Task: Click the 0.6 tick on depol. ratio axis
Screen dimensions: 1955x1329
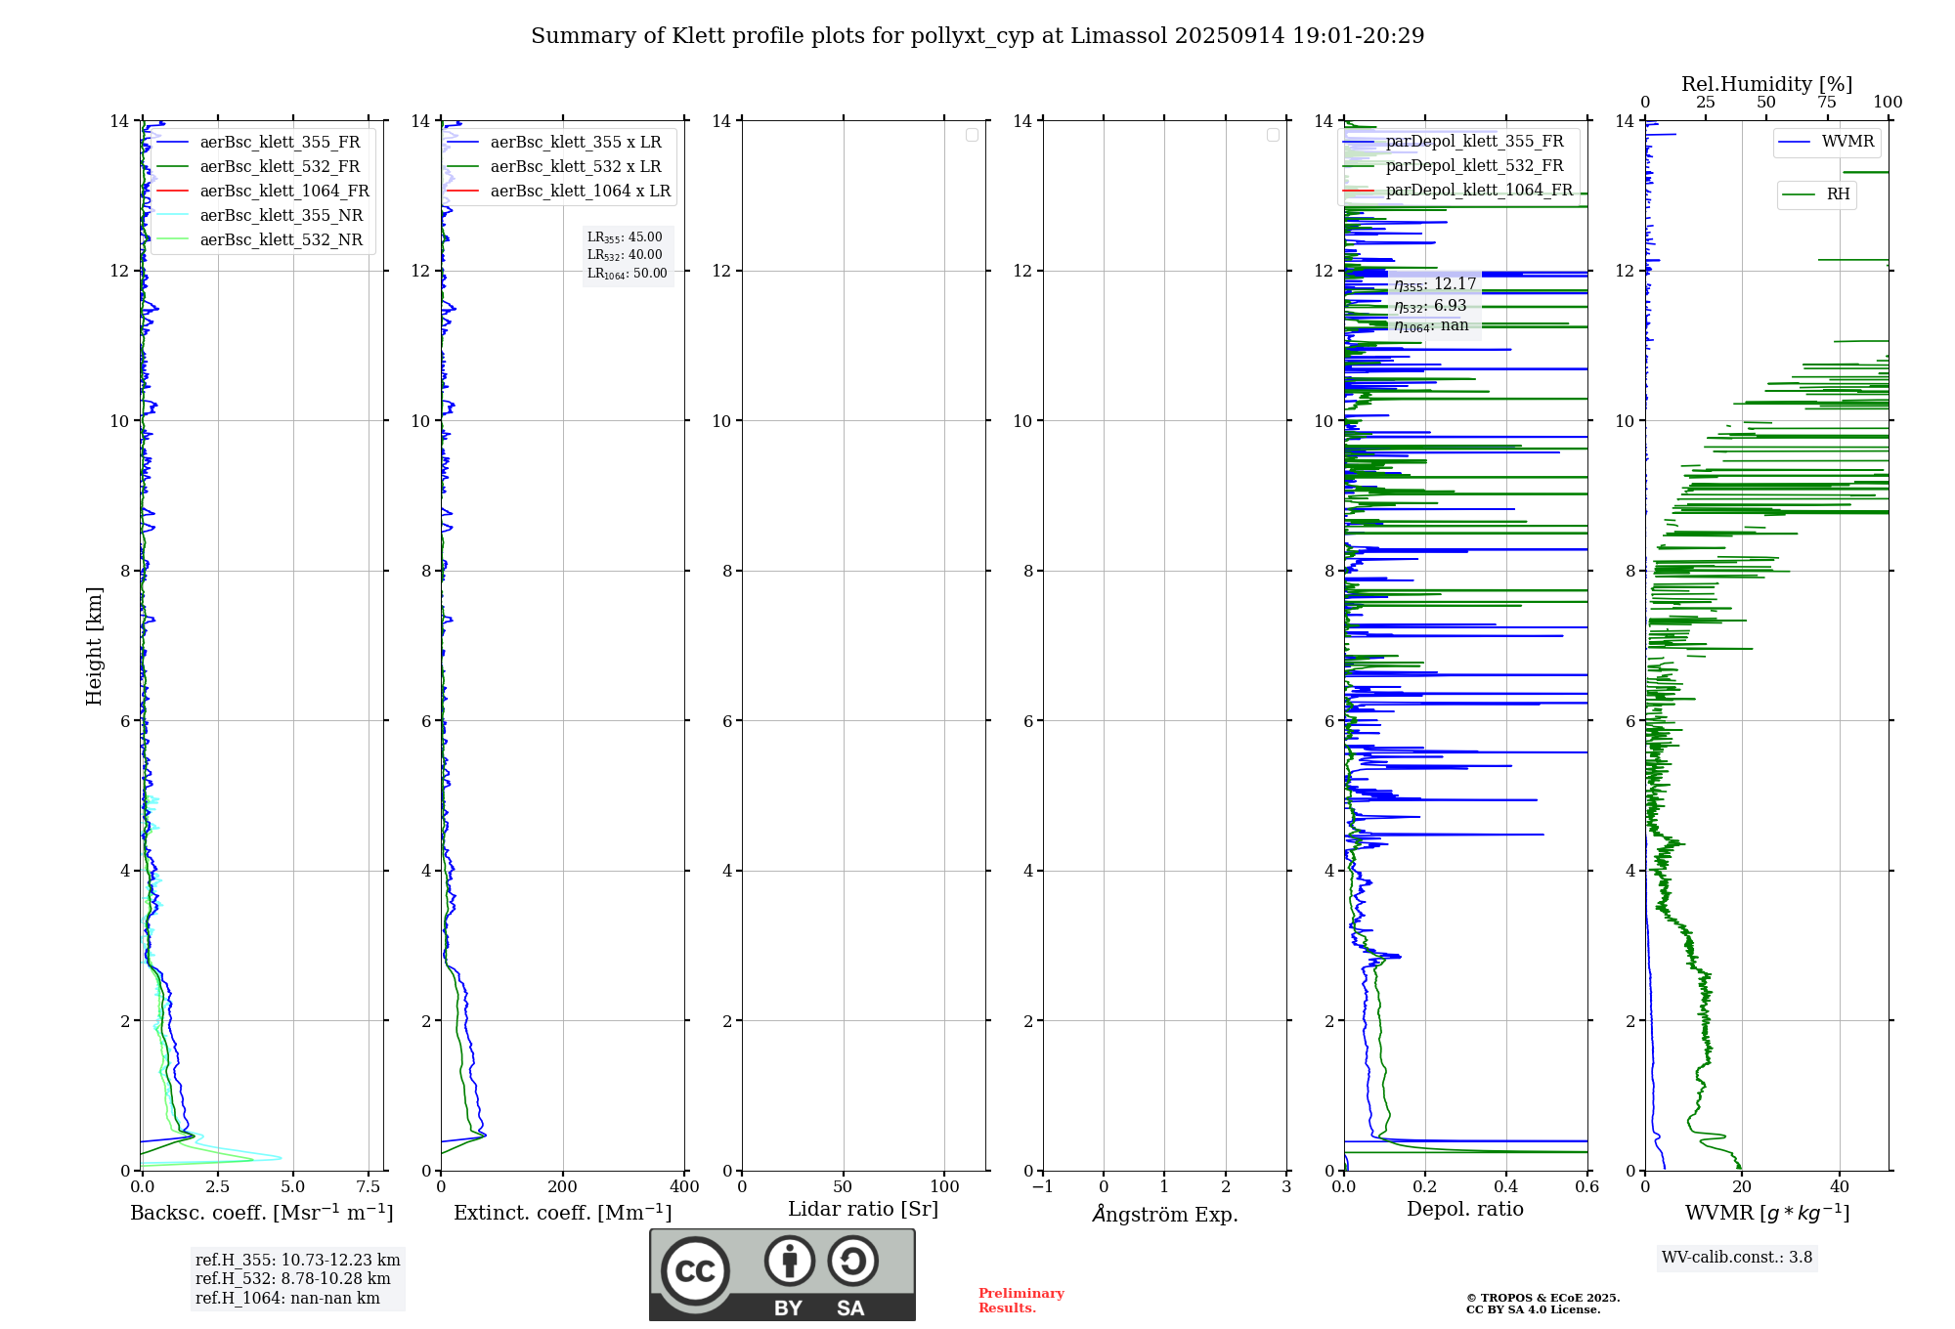Action: click(x=1587, y=1186)
